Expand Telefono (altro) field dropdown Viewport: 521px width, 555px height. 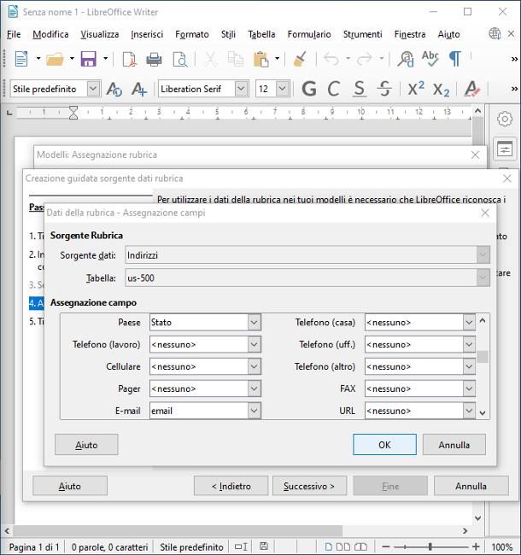469,366
